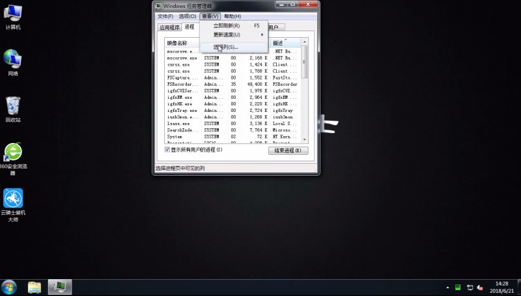This screenshot has width=521, height=296.
Task: Click the 7,764 K memory value
Action: point(259,130)
